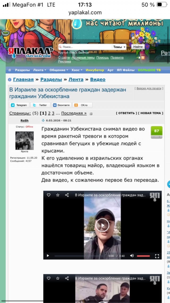Open user RoSh profile link
170x303 pixels.
point(24,121)
